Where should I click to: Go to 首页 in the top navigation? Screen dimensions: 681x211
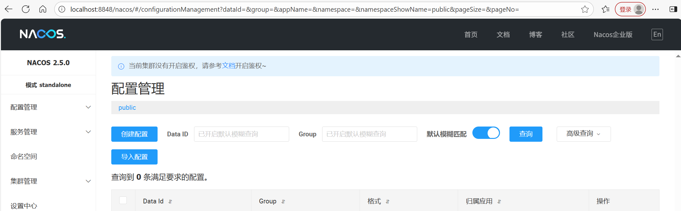[x=471, y=34]
